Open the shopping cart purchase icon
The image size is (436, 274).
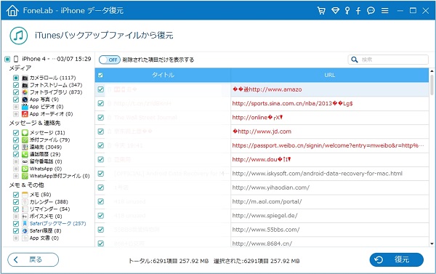tap(321, 11)
